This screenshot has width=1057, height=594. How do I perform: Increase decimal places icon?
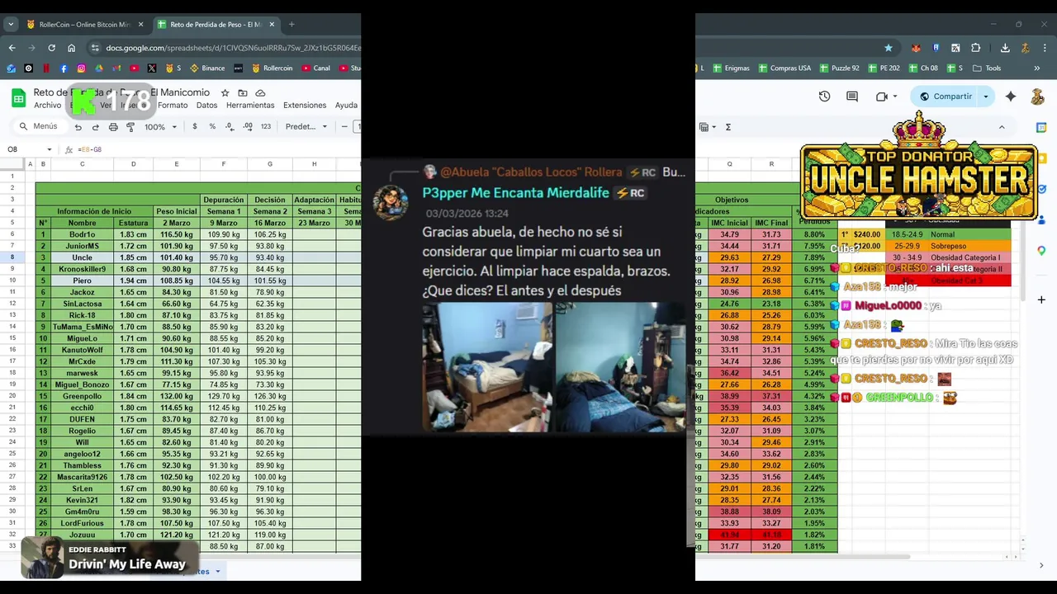pyautogui.click(x=247, y=127)
